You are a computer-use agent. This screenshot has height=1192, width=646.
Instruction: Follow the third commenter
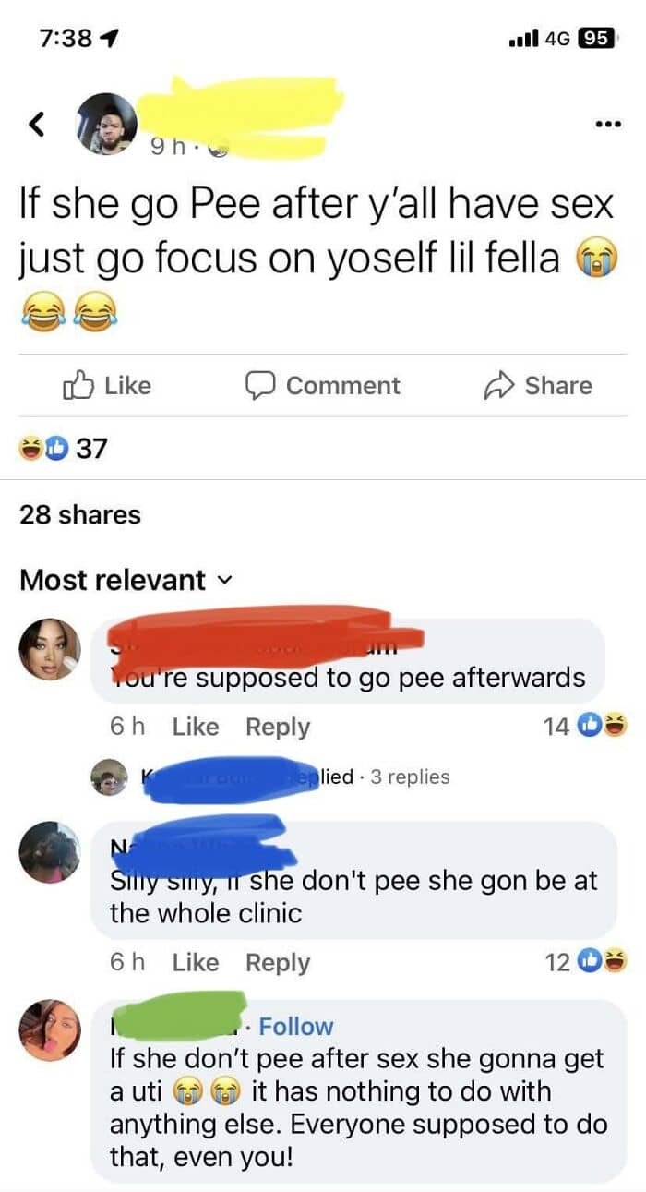tap(296, 1026)
